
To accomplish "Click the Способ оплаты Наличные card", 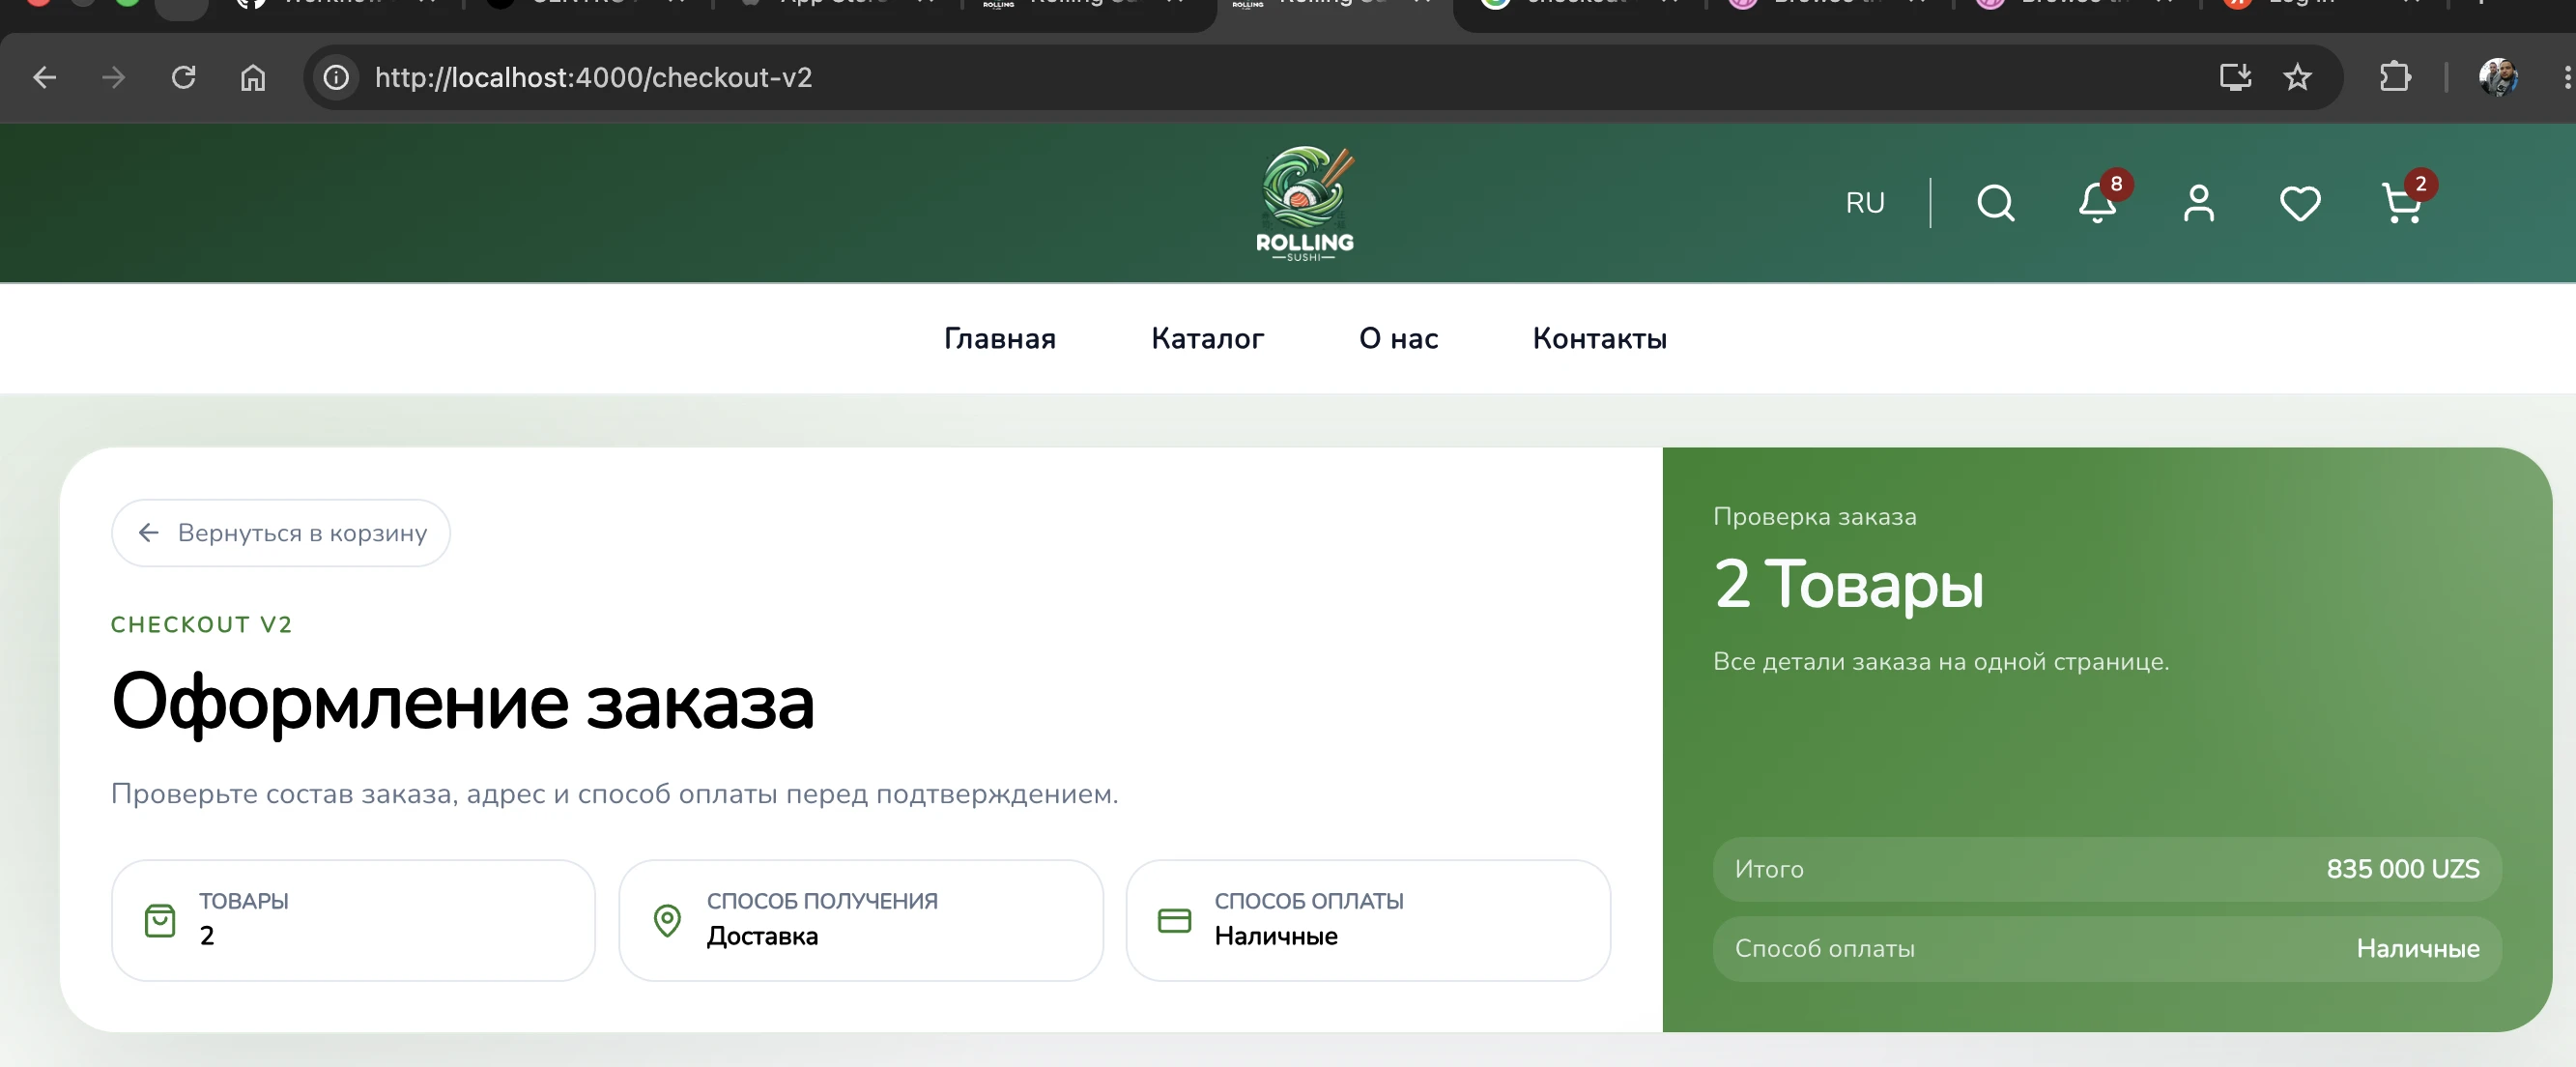I will click(1368, 920).
